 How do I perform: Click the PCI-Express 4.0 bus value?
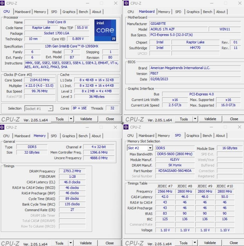coord(201,94)
